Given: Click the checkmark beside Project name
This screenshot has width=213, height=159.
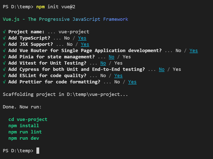Looking at the screenshot, I should [4, 32].
